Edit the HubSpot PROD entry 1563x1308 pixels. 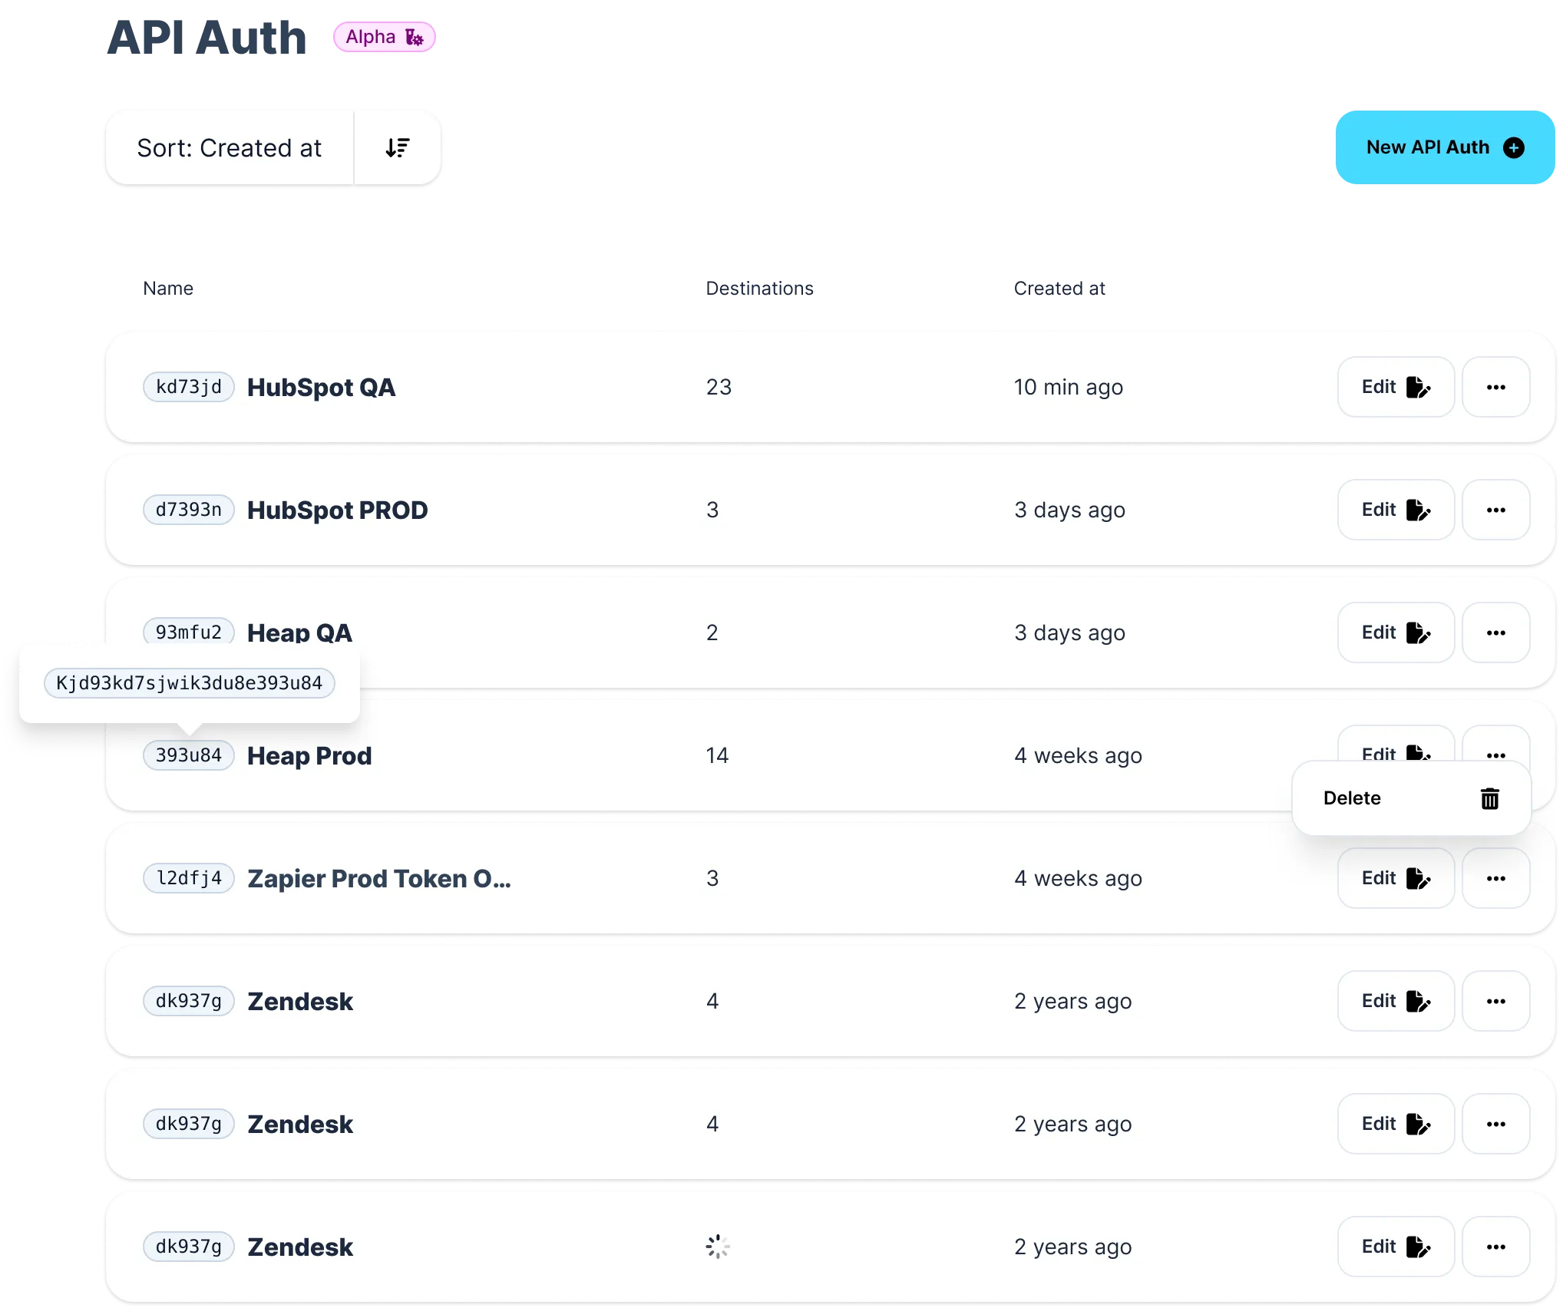pos(1395,510)
